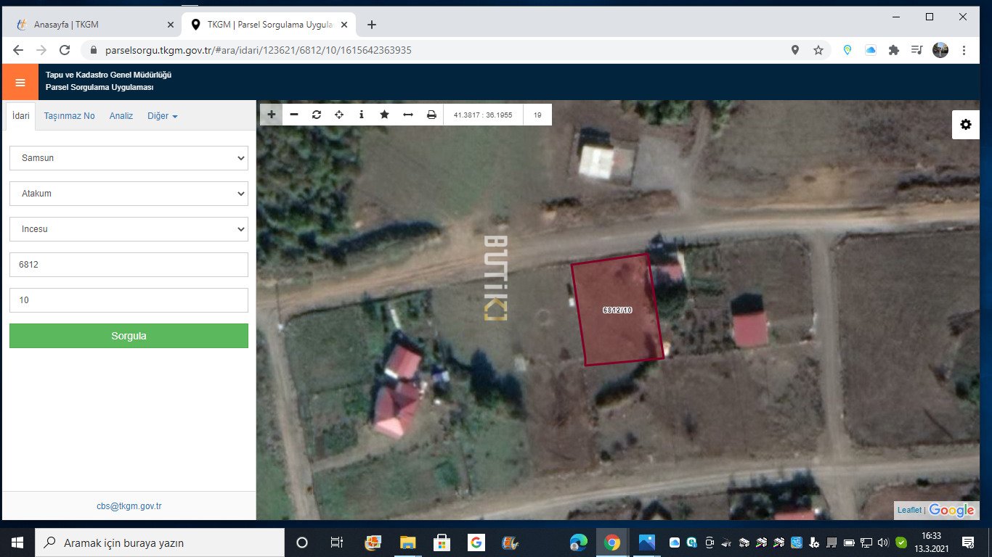Switch to the İdari tab
The image size is (992, 557).
[x=20, y=116]
